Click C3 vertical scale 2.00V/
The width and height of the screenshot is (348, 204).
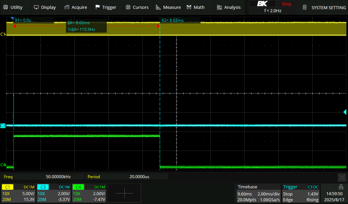[64, 193]
